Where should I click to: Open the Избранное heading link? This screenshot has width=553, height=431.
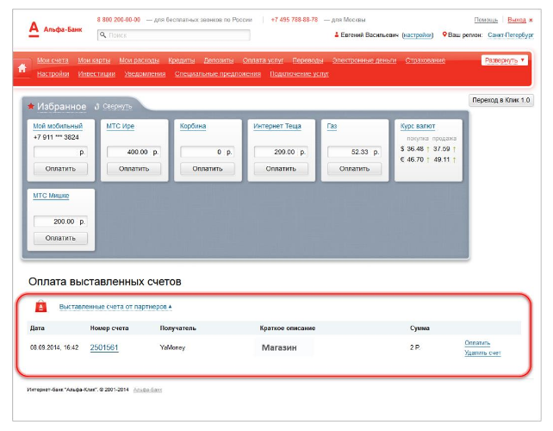point(61,106)
